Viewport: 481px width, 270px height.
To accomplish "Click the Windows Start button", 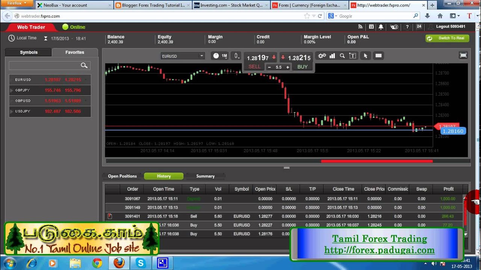I will pos(9,263).
